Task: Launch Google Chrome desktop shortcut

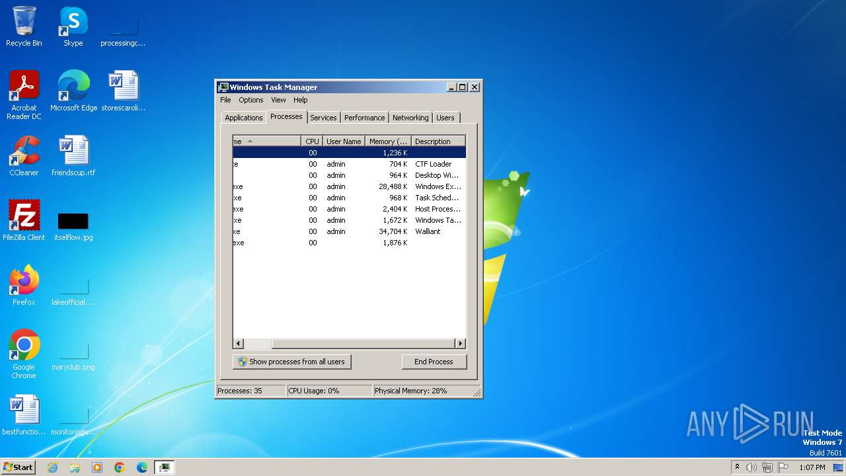Action: (x=24, y=354)
